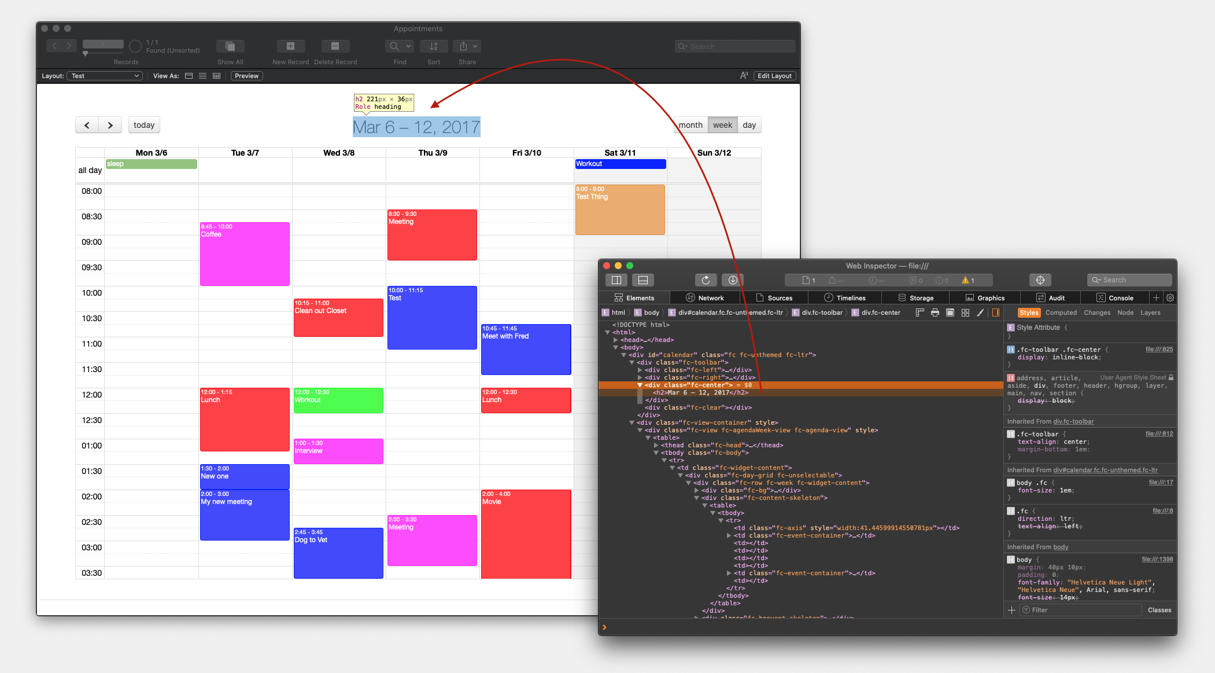1215x673 pixels.
Task: Open the Share dropdown arrow
Action: [x=474, y=46]
